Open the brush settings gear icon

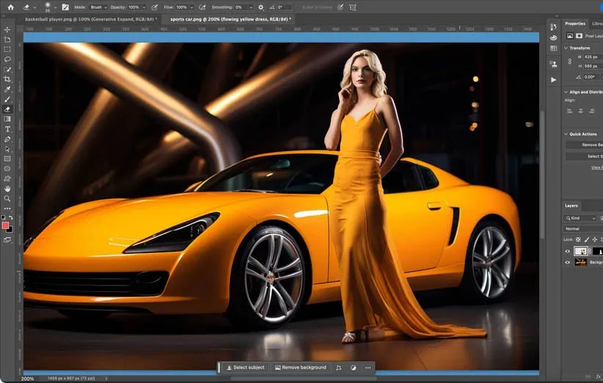(260, 7)
